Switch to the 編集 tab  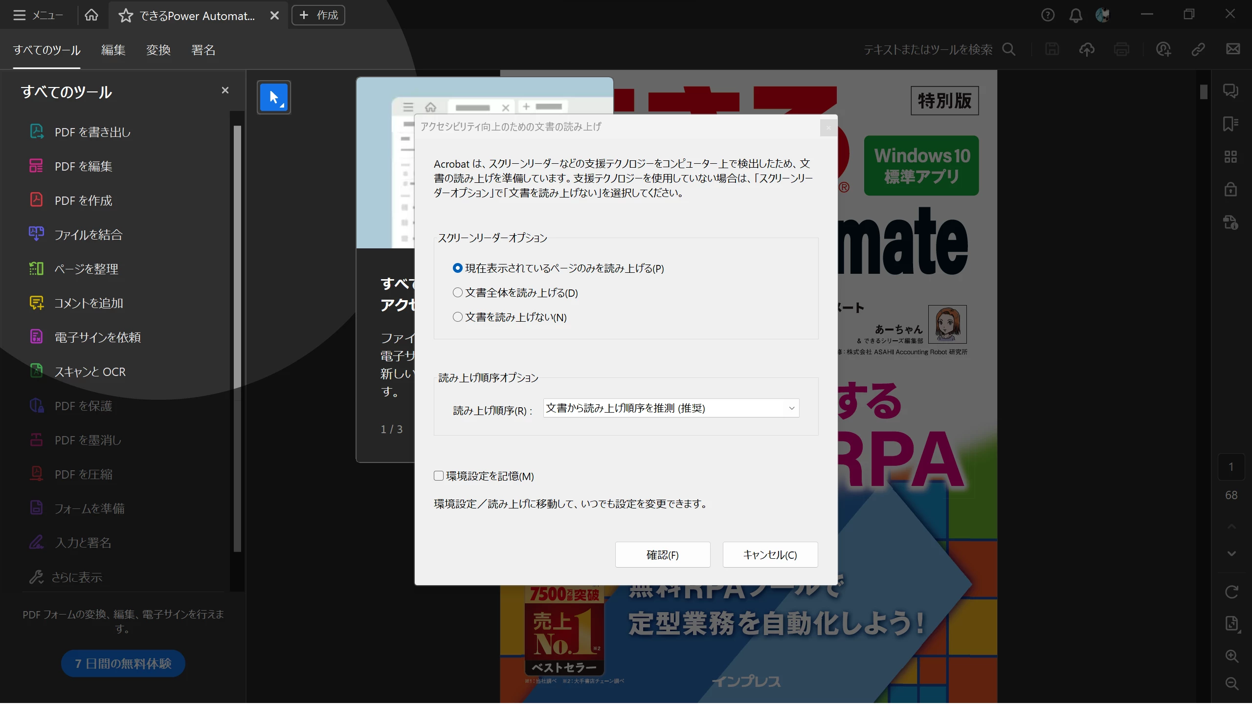[x=113, y=50]
